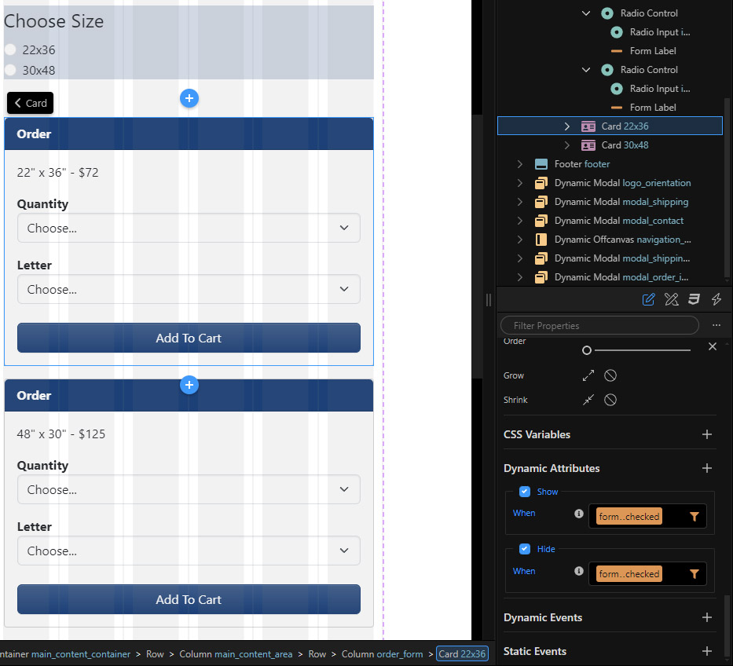Expand the Card 30x48 tree node
Screen dimensions: 733x666
(x=566, y=145)
